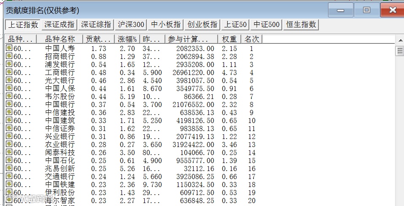Click the stock icon beside 中信证券
The width and height of the screenshot is (404, 206).
(9, 128)
